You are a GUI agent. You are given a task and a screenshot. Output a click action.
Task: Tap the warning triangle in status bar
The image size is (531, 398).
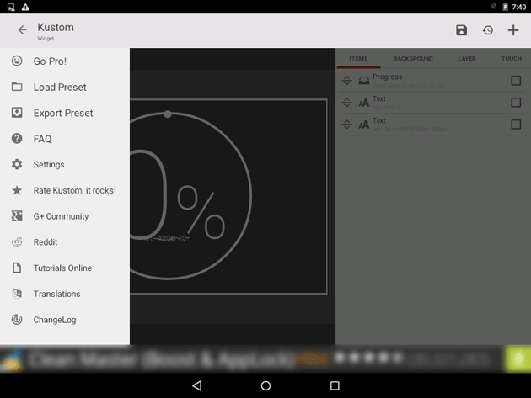pyautogui.click(x=25, y=7)
